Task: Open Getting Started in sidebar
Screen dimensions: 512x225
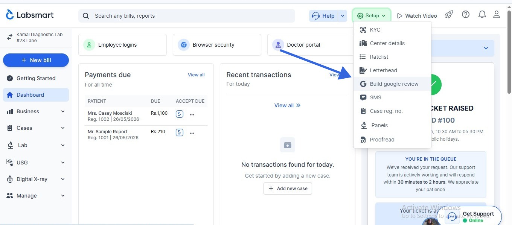Action: (x=36, y=78)
